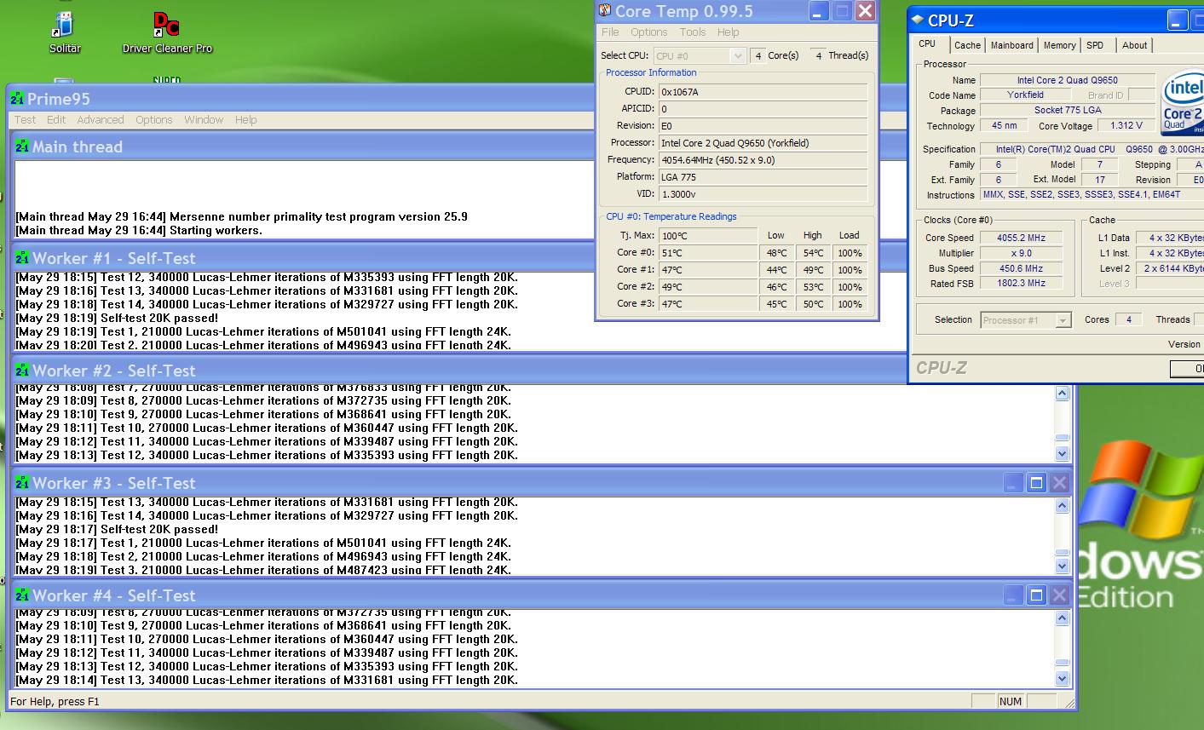Click the Core Temp title bar thermometer icon
Viewport: 1204px width, 730px height.
click(605, 11)
